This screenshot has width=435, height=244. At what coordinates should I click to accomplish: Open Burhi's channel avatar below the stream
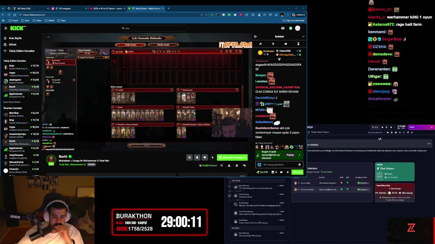pos(51,160)
